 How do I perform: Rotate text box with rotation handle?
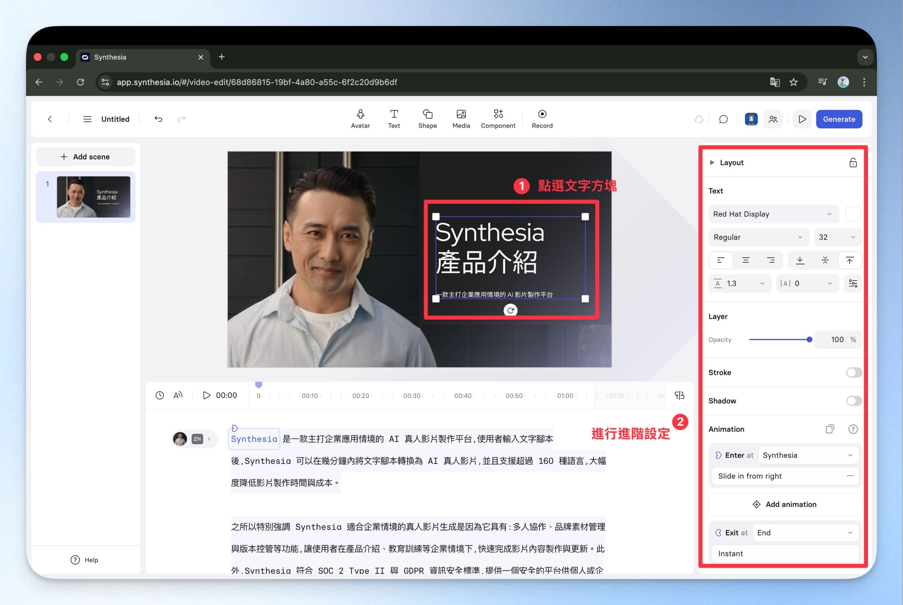pos(510,310)
